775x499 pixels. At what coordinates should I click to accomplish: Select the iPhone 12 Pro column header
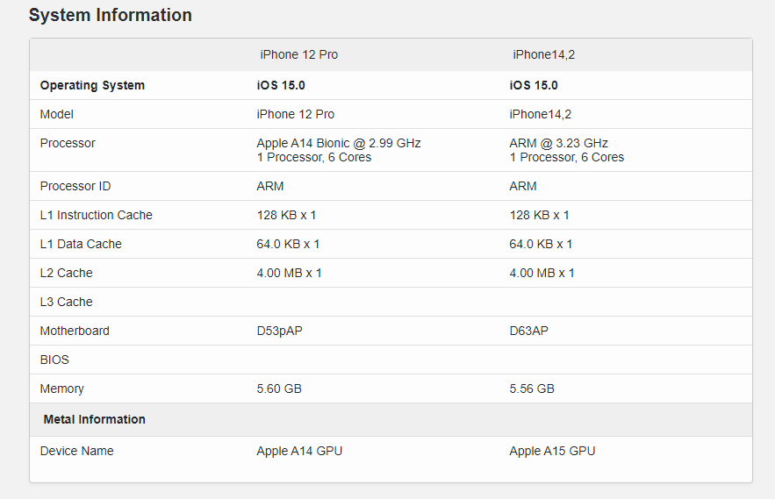[298, 54]
